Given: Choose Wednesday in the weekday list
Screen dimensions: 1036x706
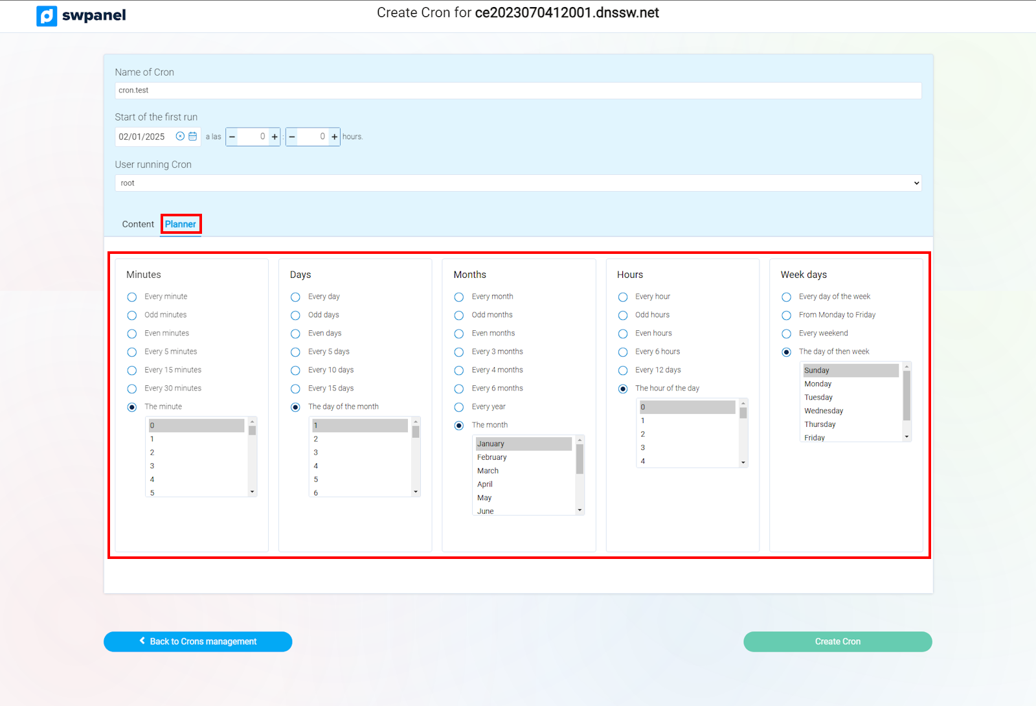Looking at the screenshot, I should pyautogui.click(x=824, y=411).
